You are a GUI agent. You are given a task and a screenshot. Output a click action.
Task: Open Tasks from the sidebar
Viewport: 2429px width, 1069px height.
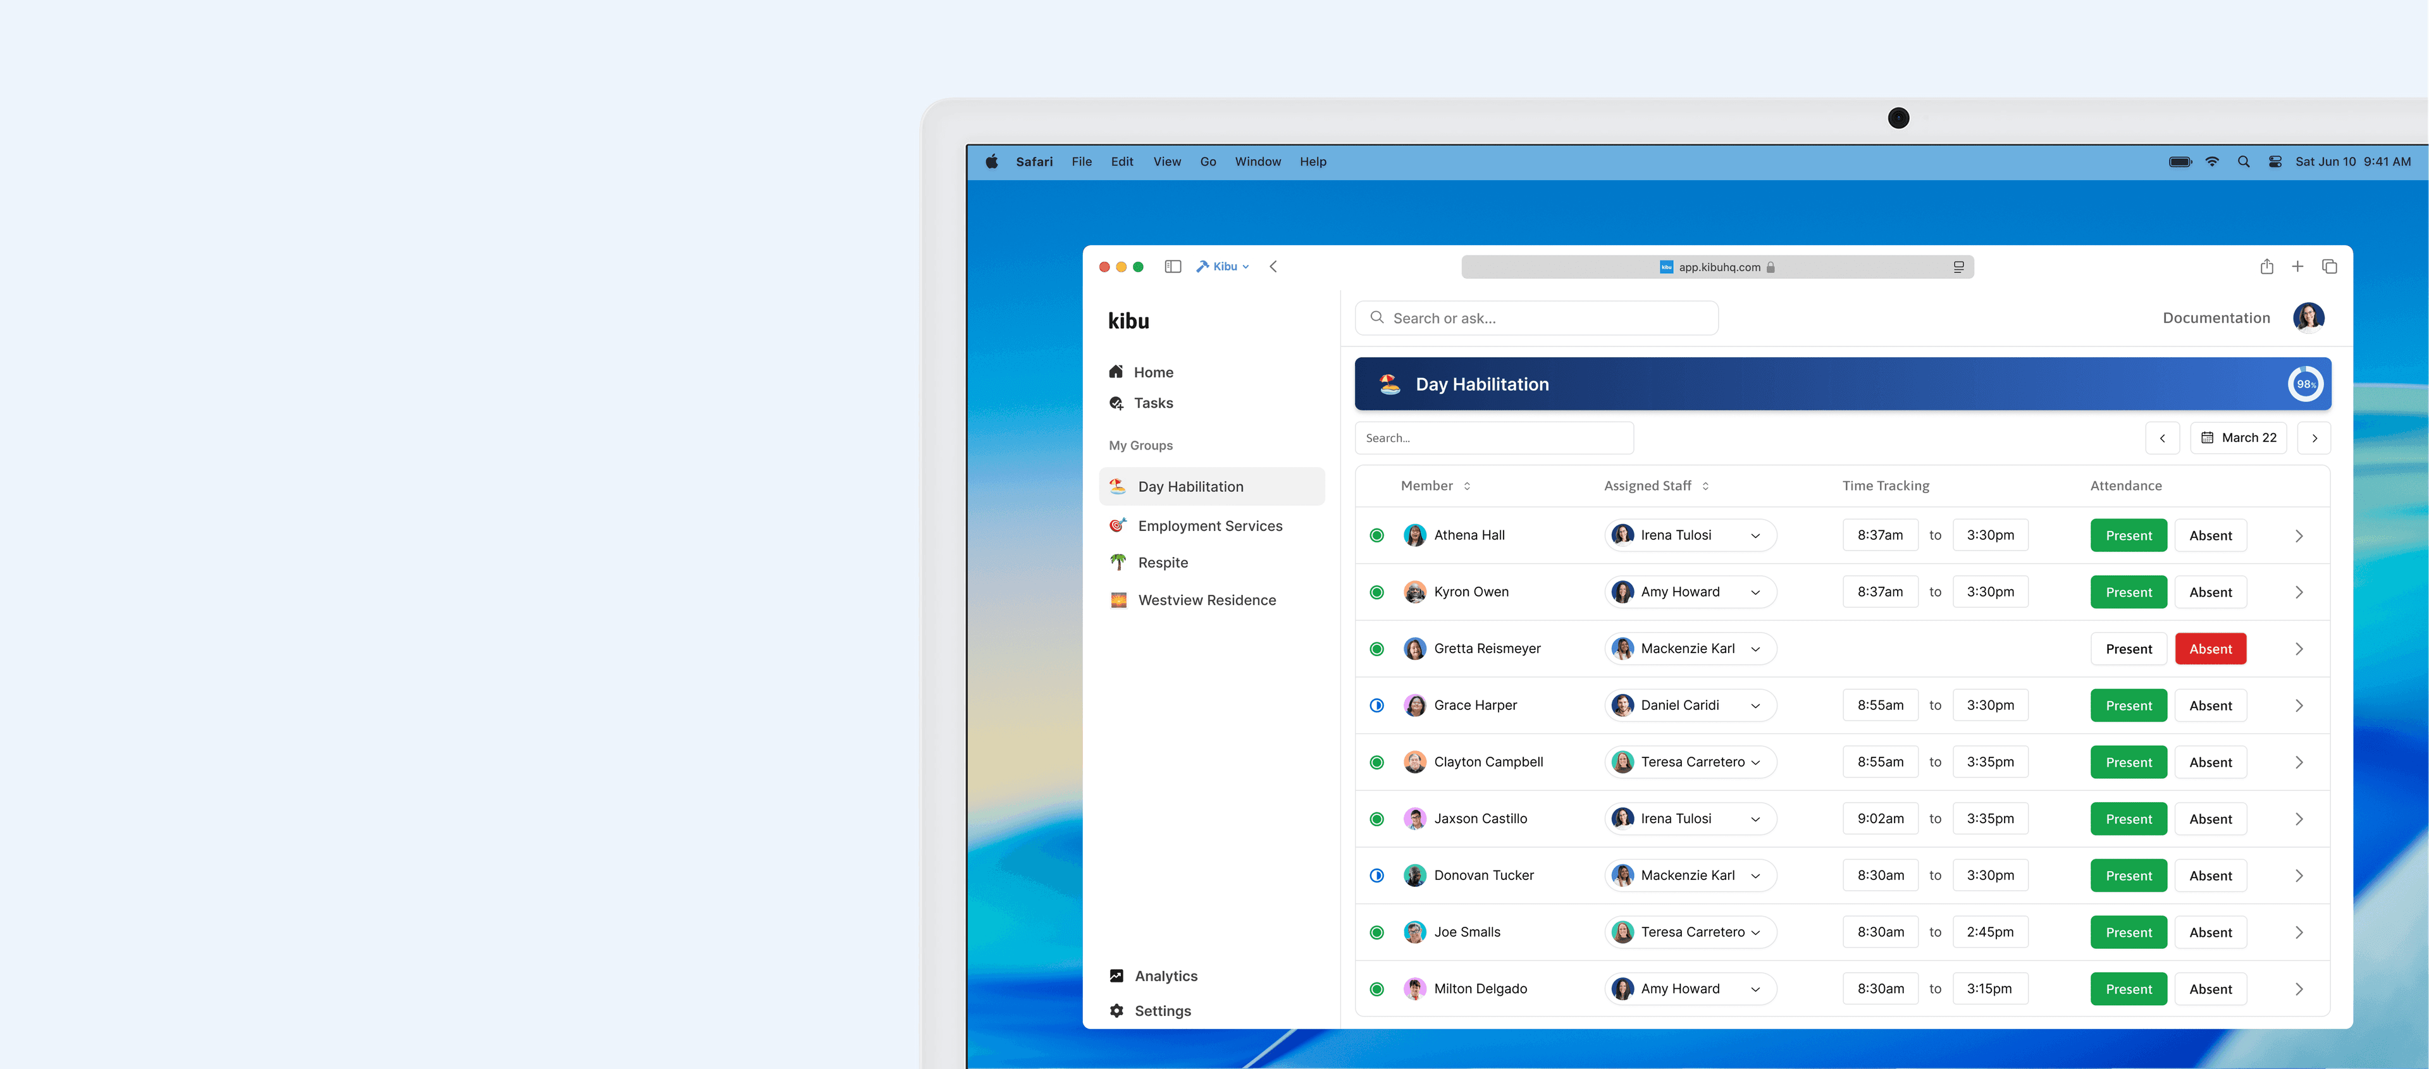click(x=1141, y=403)
